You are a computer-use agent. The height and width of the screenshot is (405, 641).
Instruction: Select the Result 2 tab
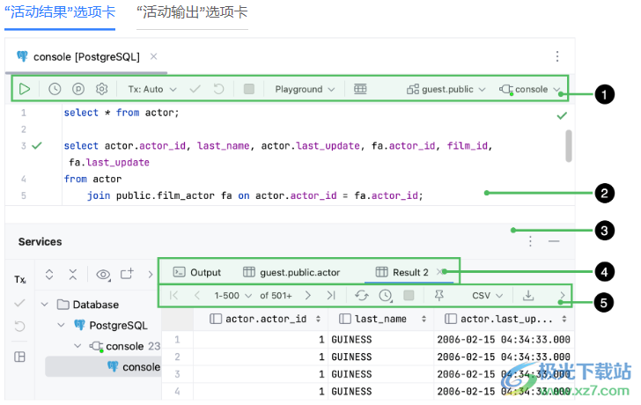pos(402,272)
